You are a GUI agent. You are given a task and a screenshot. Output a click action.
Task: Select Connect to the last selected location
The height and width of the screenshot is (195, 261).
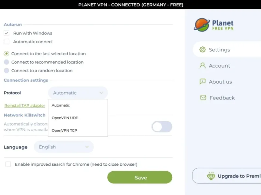click(7, 54)
